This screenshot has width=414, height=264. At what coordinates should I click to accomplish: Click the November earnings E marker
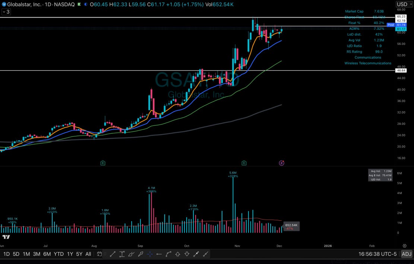pyautogui.click(x=244, y=163)
